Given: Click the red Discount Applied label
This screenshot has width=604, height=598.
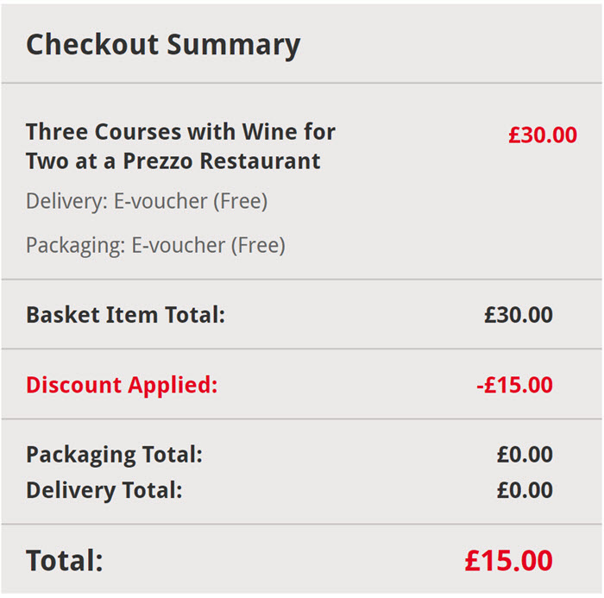Looking at the screenshot, I should click(x=122, y=385).
